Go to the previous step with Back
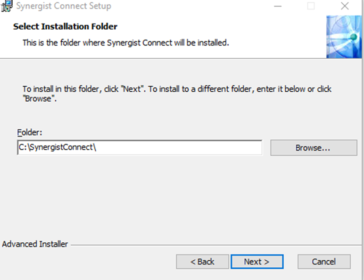Image resolution: width=364 pixels, height=280 pixels. point(202,262)
